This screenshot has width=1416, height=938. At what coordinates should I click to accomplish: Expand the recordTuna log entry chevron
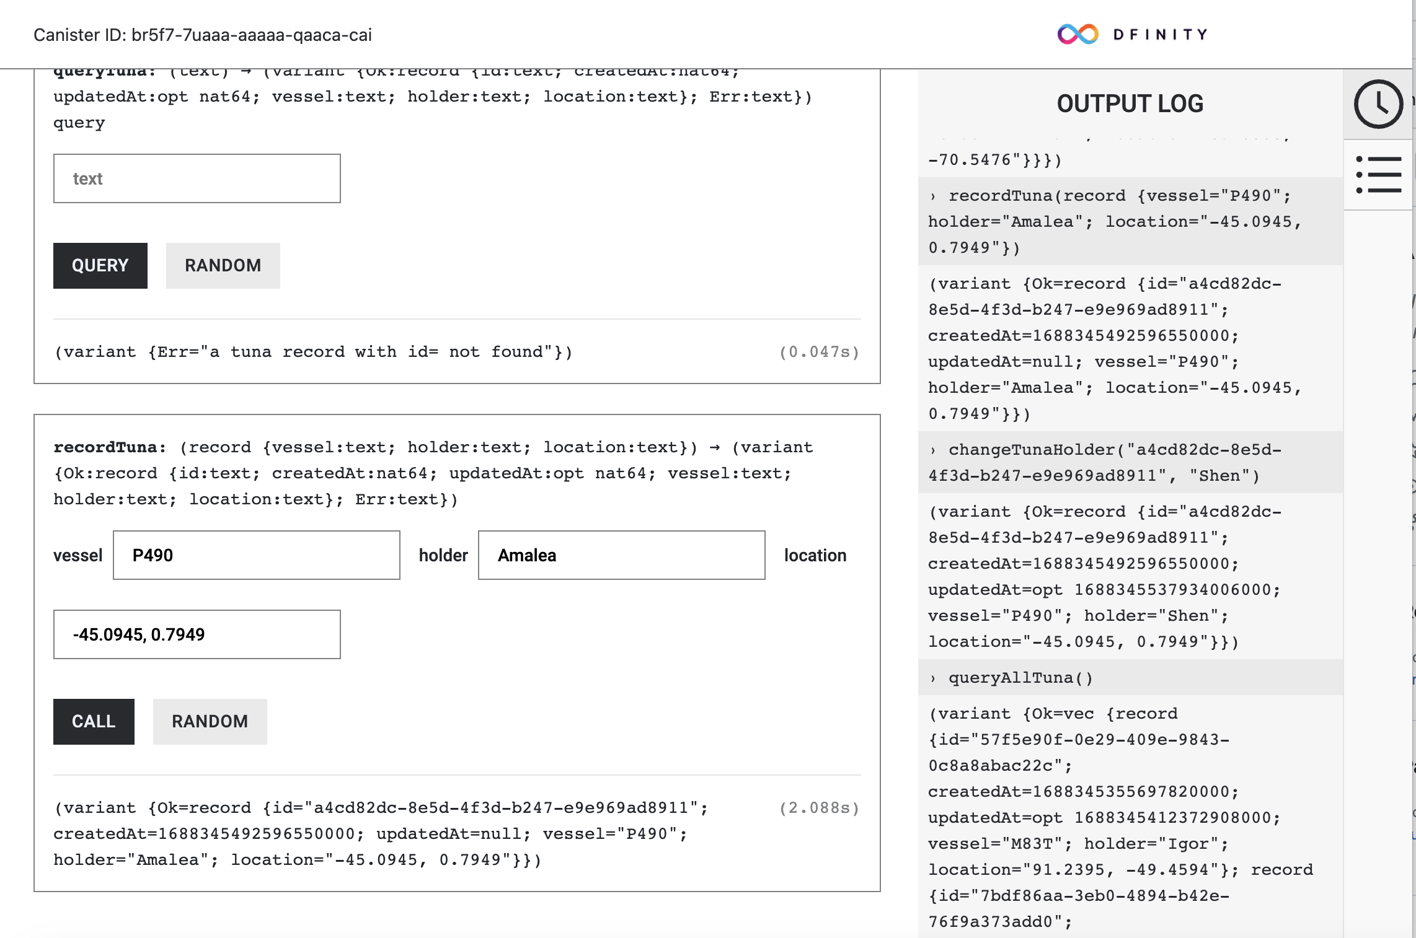pyautogui.click(x=933, y=196)
